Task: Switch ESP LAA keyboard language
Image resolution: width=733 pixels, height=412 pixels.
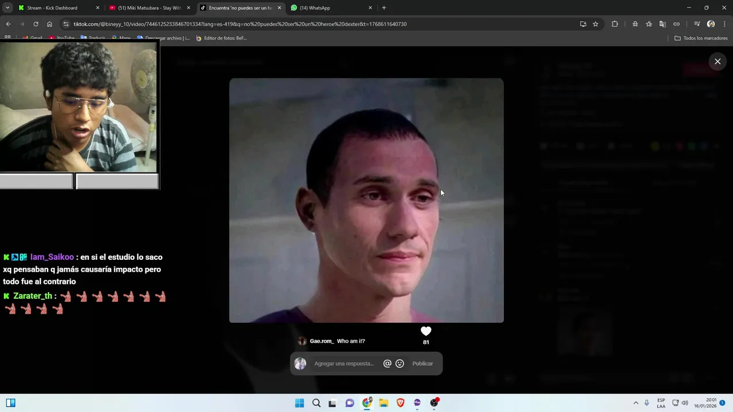Action: (661, 403)
